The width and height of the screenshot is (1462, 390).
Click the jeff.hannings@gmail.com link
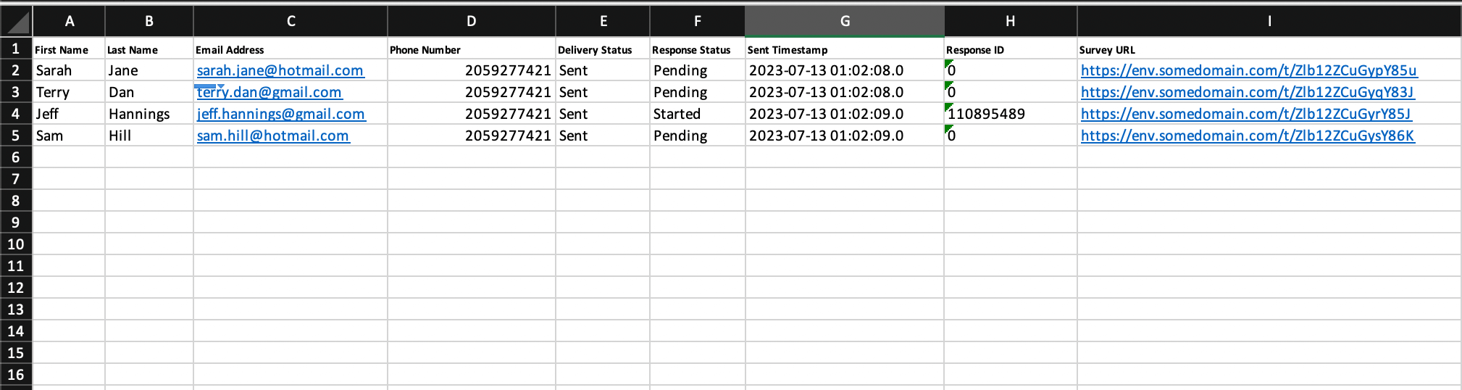coord(281,115)
